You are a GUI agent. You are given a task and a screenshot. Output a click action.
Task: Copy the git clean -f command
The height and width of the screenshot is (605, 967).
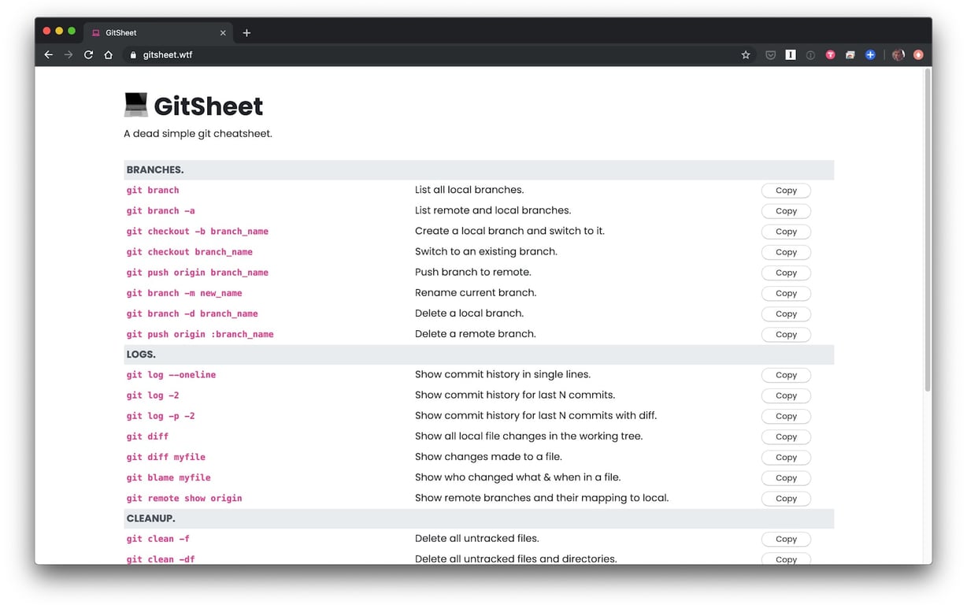click(x=785, y=539)
